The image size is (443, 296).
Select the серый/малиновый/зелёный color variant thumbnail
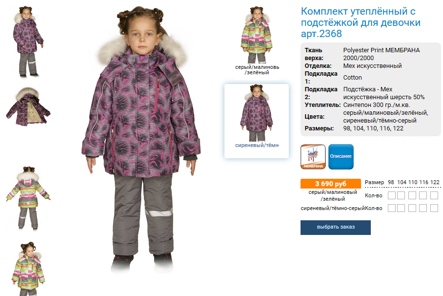(257, 40)
